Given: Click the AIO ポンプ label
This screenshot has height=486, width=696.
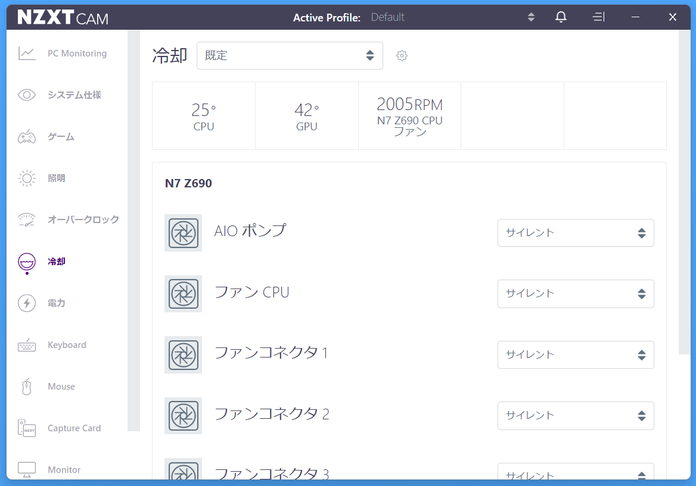Looking at the screenshot, I should pos(250,230).
